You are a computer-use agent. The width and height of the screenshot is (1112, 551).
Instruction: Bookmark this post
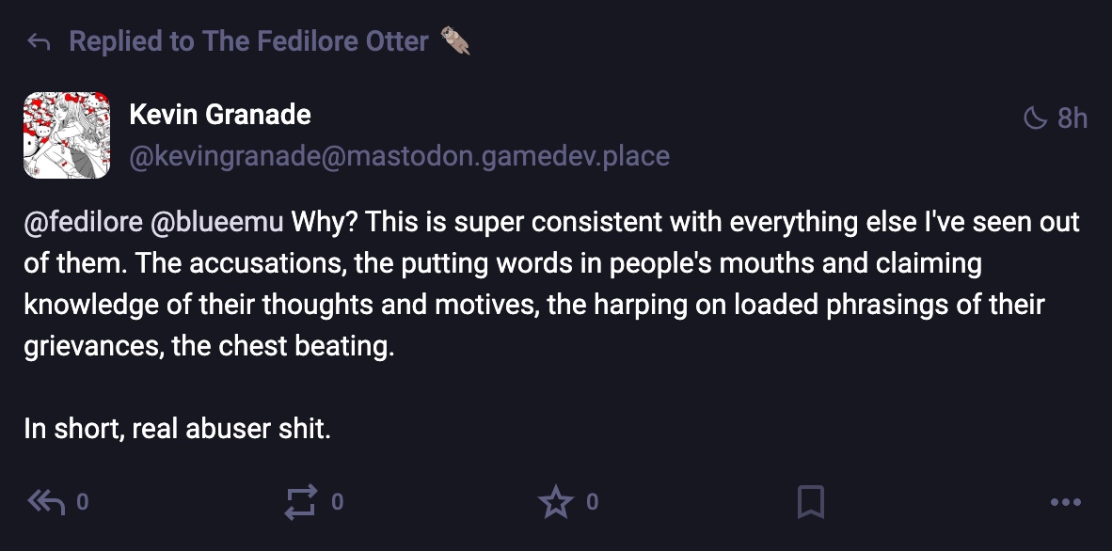[810, 502]
